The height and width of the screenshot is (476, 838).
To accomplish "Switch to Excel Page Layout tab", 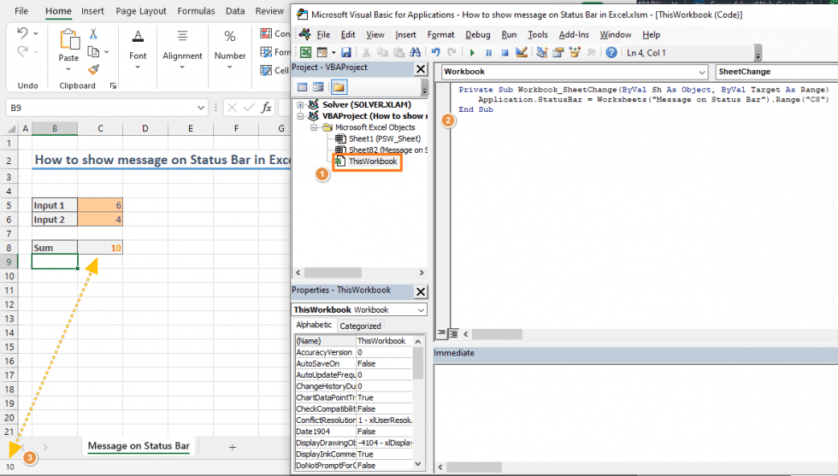I will pos(141,11).
